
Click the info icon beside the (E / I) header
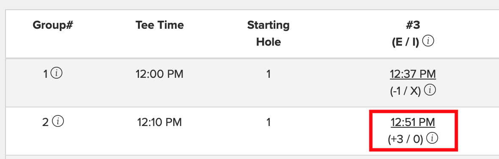(x=429, y=41)
